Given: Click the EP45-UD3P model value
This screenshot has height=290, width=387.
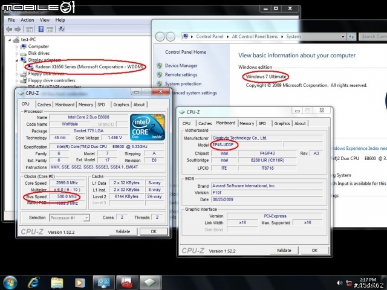Looking at the screenshot, I should (223, 145).
